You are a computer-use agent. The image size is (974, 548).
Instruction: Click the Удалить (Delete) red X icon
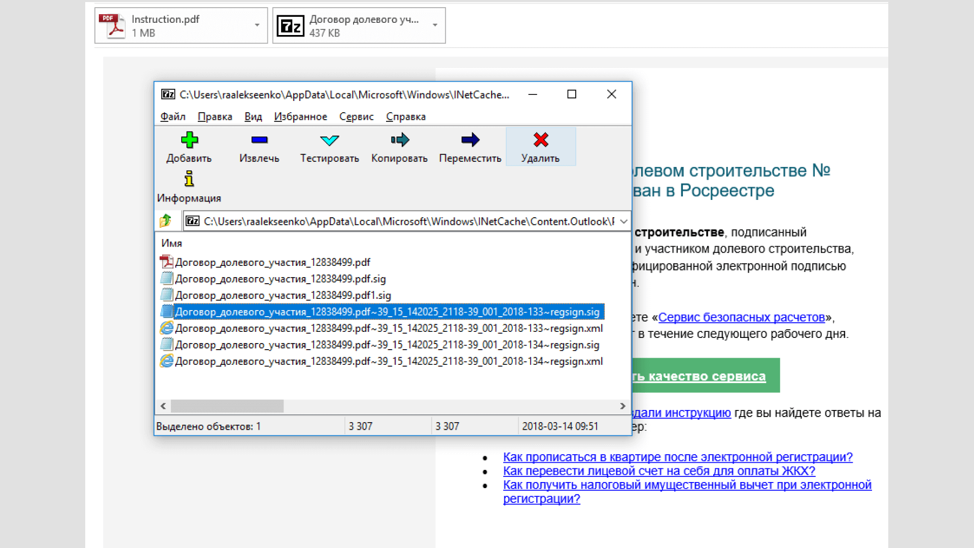541,140
